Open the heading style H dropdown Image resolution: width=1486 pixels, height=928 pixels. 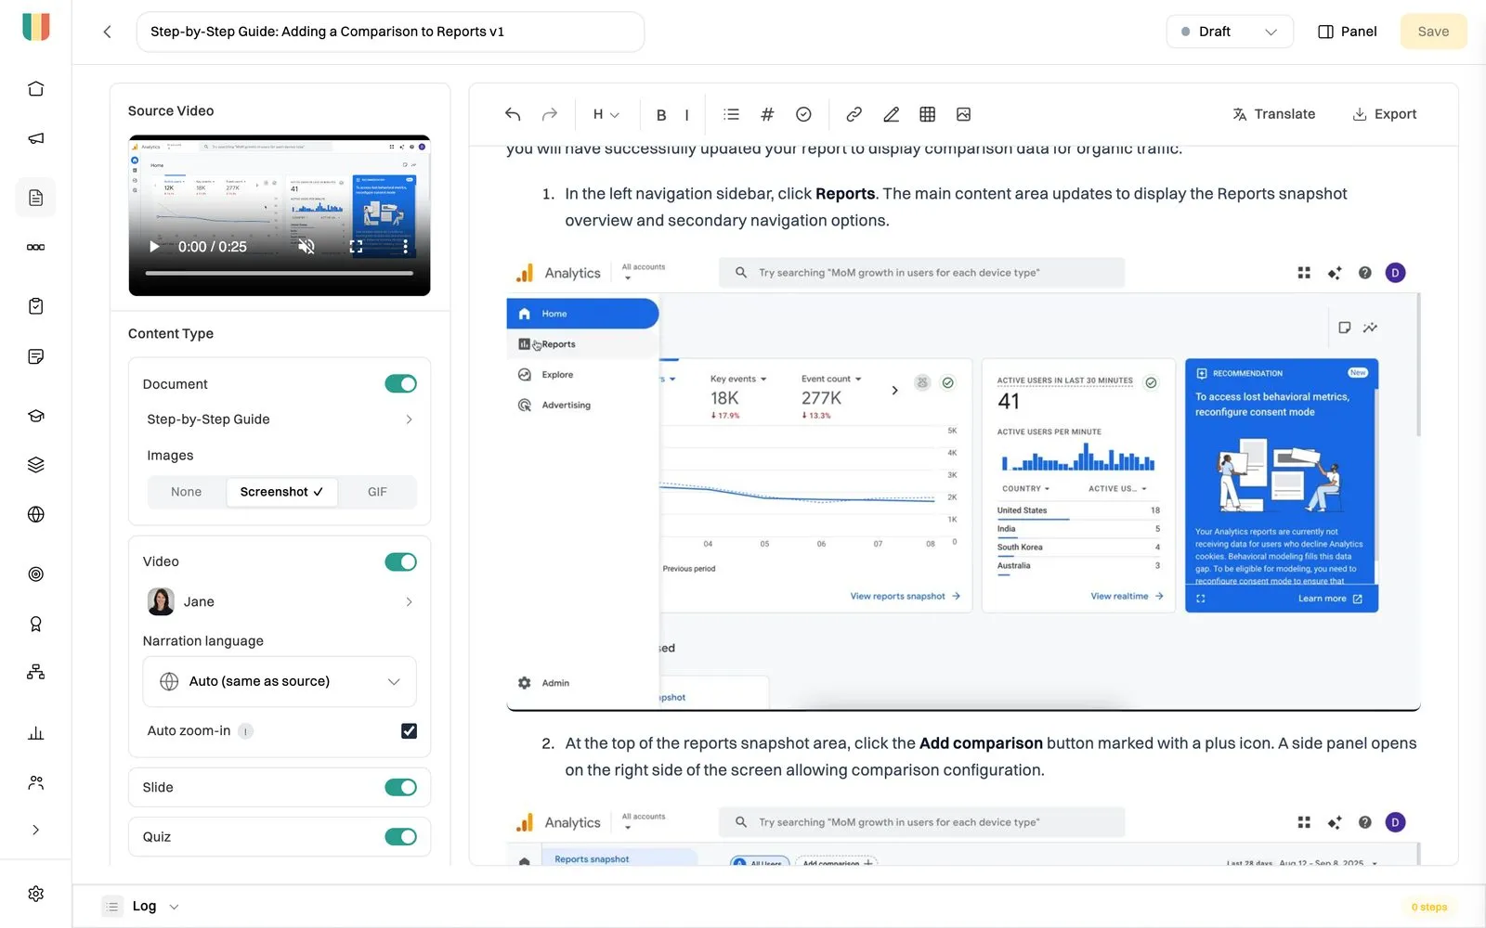click(x=606, y=114)
